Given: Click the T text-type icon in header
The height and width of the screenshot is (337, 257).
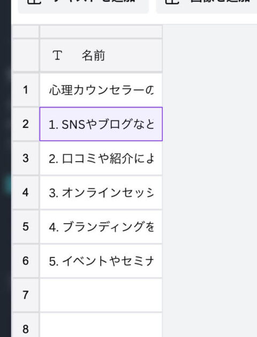Looking at the screenshot, I should (57, 55).
